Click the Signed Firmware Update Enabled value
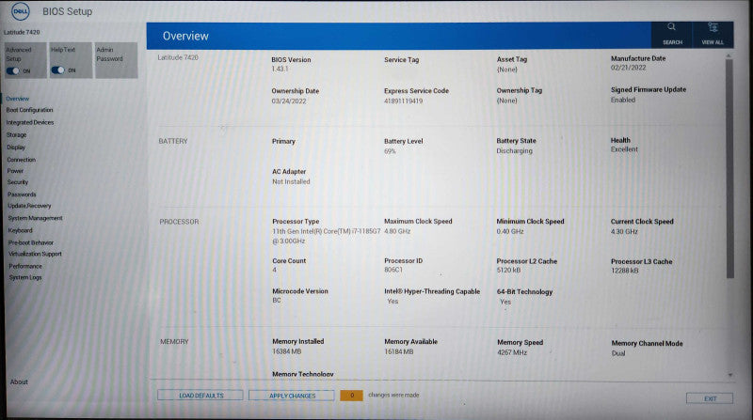This screenshot has height=420, width=753. (623, 101)
